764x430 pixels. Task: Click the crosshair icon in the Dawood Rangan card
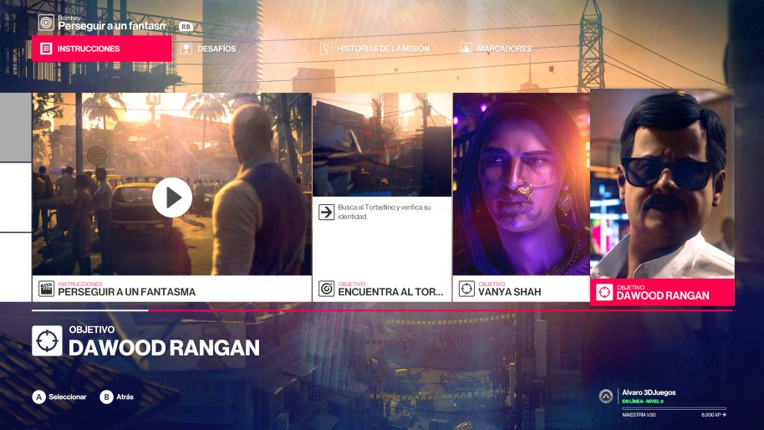[604, 292]
